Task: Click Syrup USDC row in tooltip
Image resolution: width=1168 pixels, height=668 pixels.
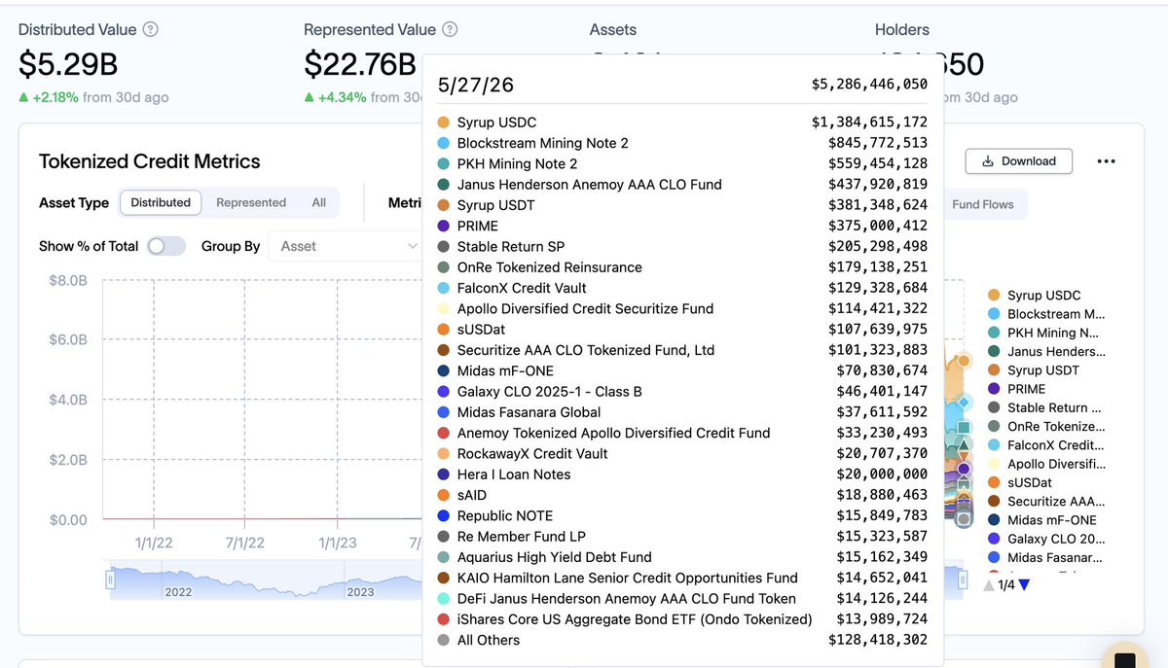Action: (682, 123)
